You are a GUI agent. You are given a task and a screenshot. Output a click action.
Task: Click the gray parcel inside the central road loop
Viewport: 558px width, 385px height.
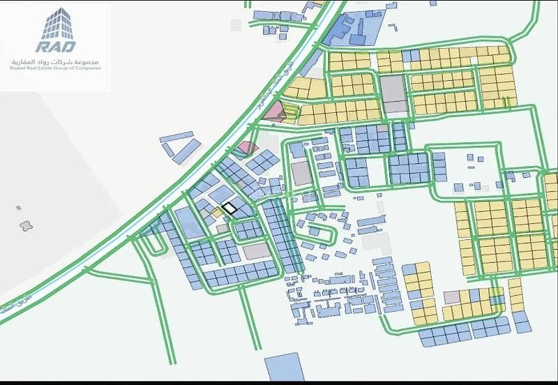click(302, 173)
